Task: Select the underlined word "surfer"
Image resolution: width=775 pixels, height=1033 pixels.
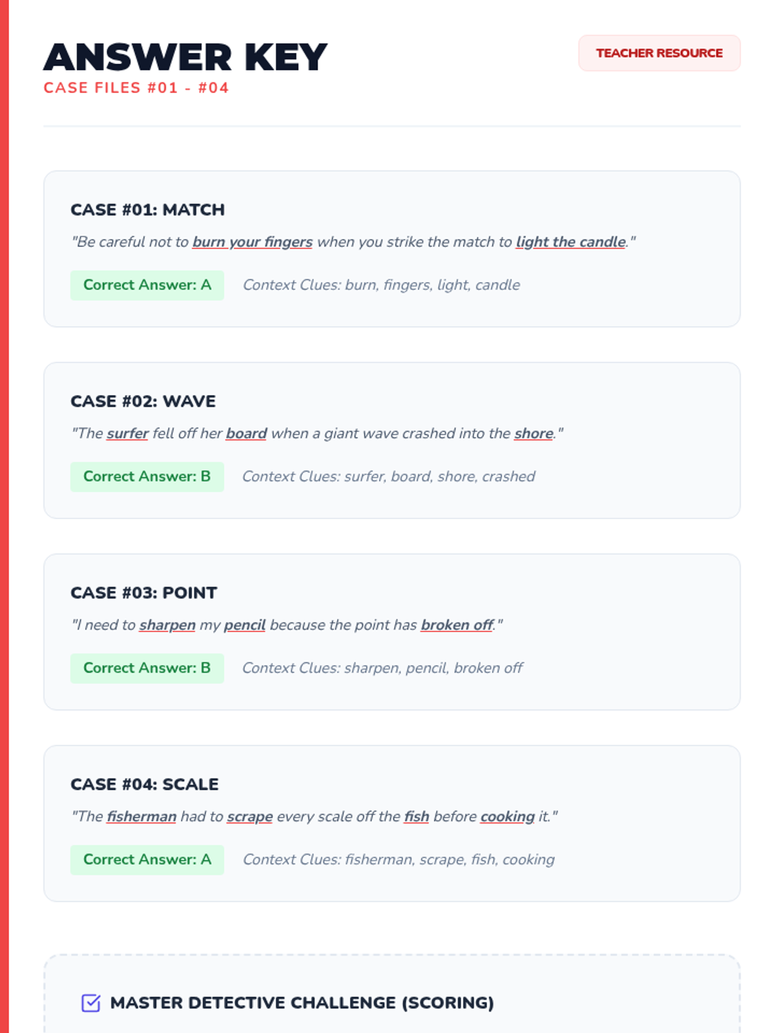Action: 128,433
